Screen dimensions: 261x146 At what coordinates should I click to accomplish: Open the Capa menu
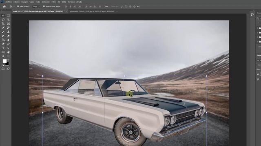pos(31,2)
